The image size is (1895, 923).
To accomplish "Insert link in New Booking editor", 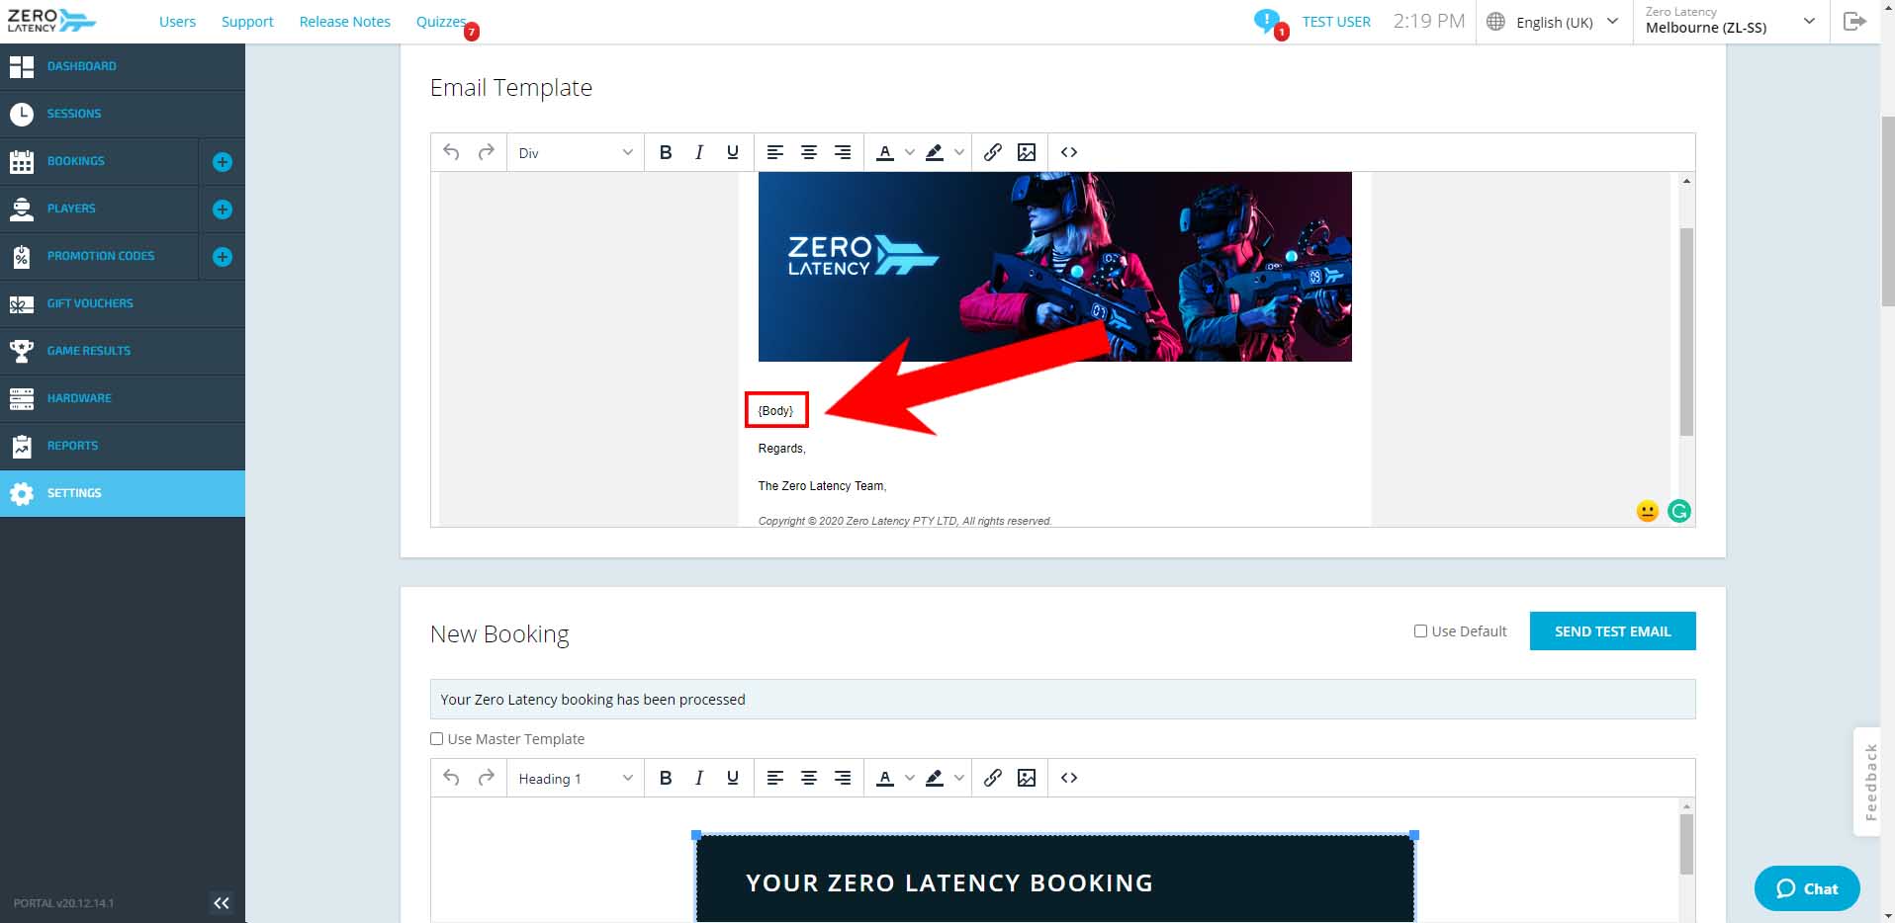I will point(993,778).
